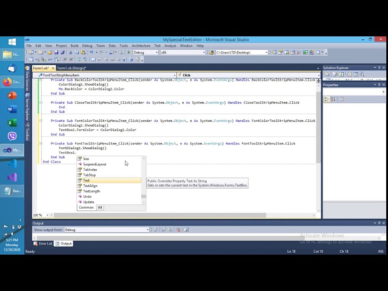Open the File menu
This screenshot has height=291, width=388.
[29, 46]
